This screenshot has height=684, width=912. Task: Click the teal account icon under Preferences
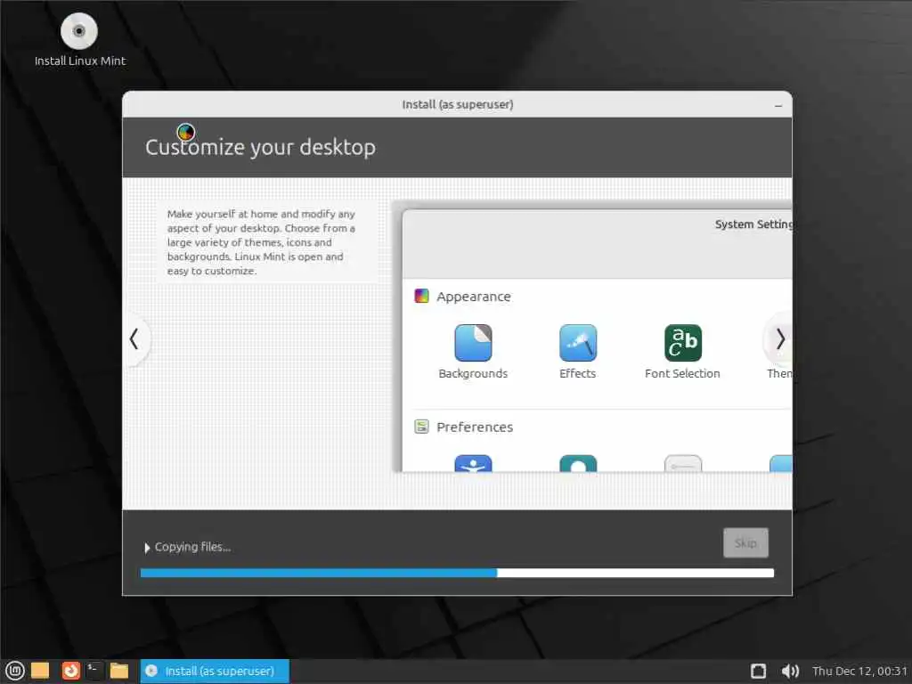tap(577, 463)
